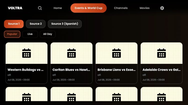The height and width of the screenshot is (105, 188).
Task: Switch to the Channels tab
Action: point(121,8)
